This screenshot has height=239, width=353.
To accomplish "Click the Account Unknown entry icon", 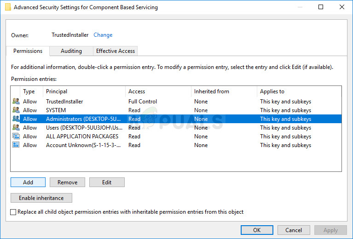I will pyautogui.click(x=16, y=145).
